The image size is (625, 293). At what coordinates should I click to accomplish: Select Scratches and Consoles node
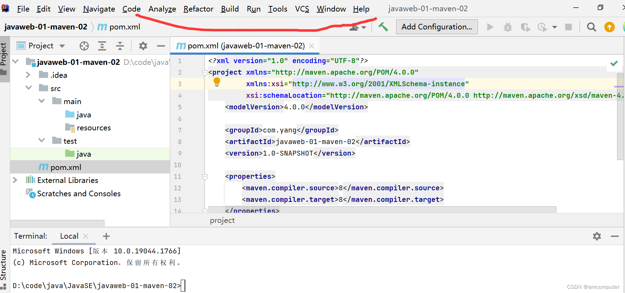(x=79, y=193)
